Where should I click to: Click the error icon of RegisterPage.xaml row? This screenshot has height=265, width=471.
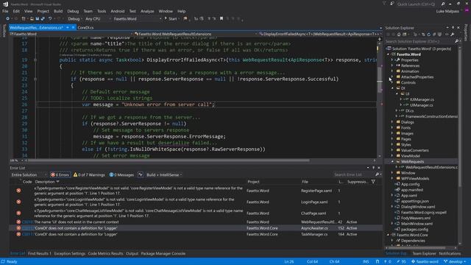pyautogui.click(x=18, y=191)
